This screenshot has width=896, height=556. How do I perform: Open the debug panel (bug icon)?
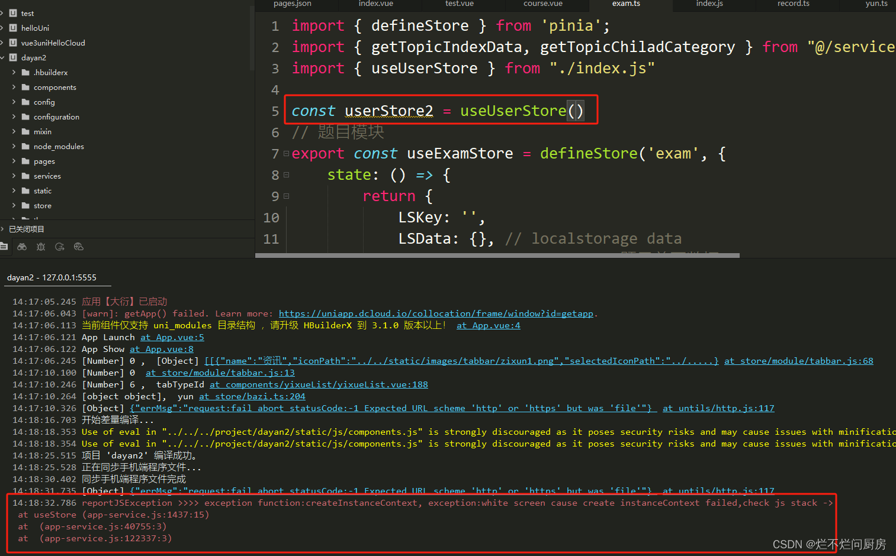pyautogui.click(x=40, y=247)
